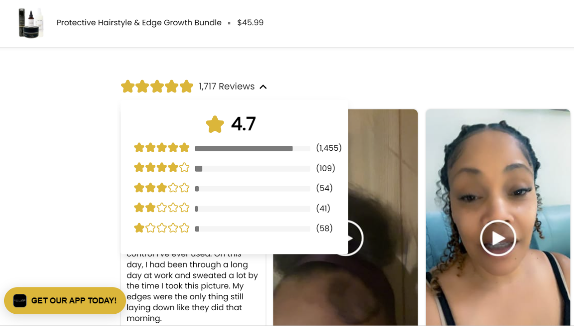Play the woman with braids video

click(498, 238)
